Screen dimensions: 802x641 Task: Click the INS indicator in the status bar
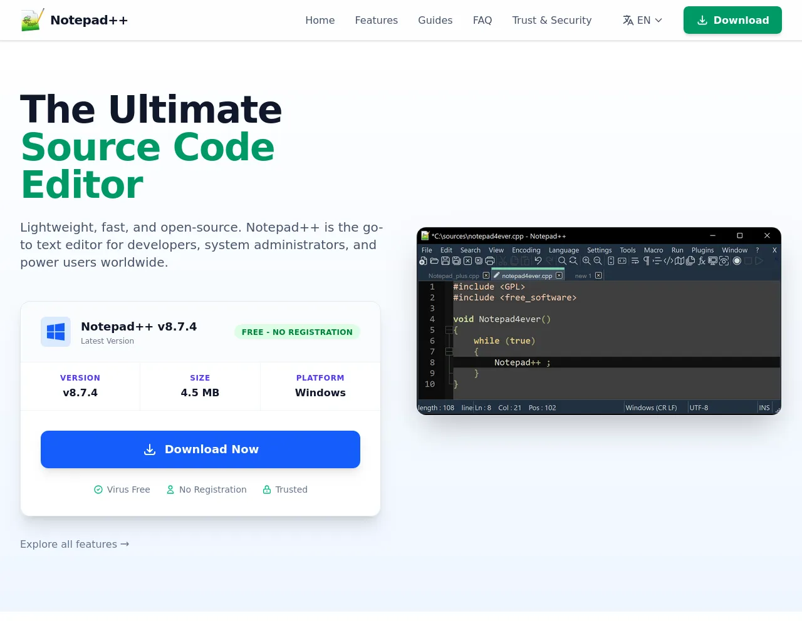pos(764,408)
